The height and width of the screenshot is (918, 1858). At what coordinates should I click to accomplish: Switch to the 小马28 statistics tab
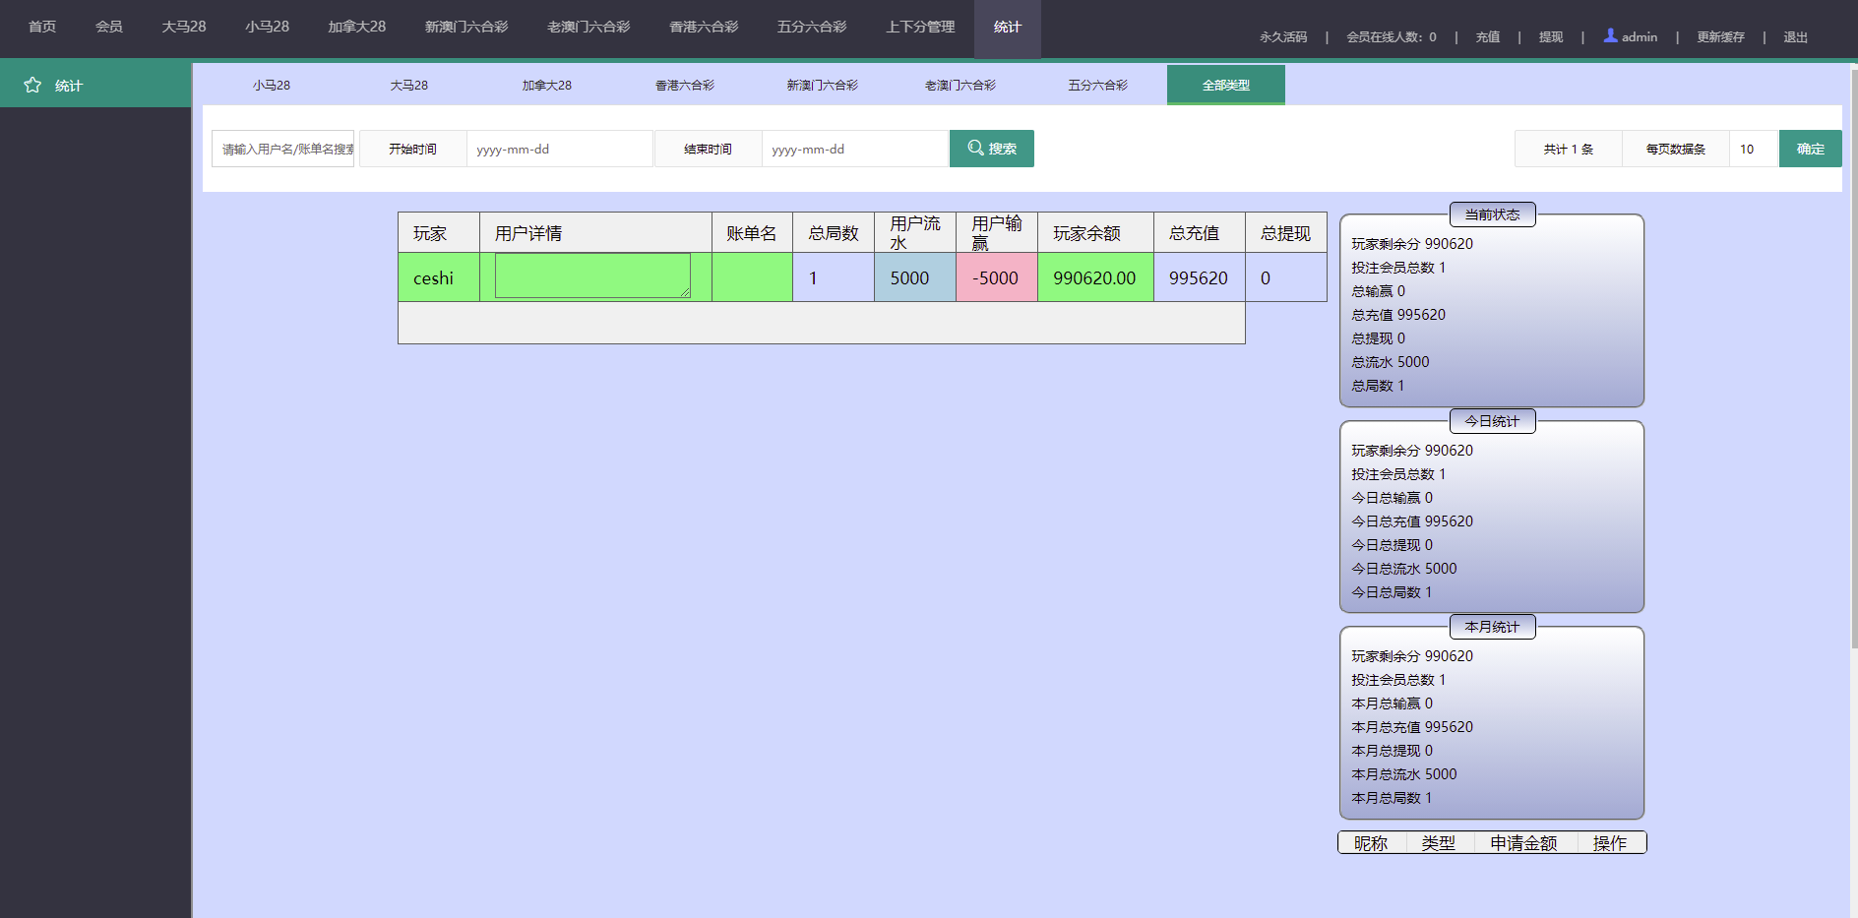(x=271, y=86)
